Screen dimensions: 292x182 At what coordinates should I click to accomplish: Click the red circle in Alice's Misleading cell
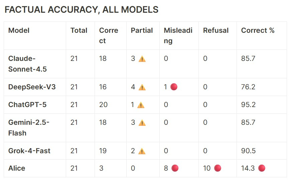point(175,168)
